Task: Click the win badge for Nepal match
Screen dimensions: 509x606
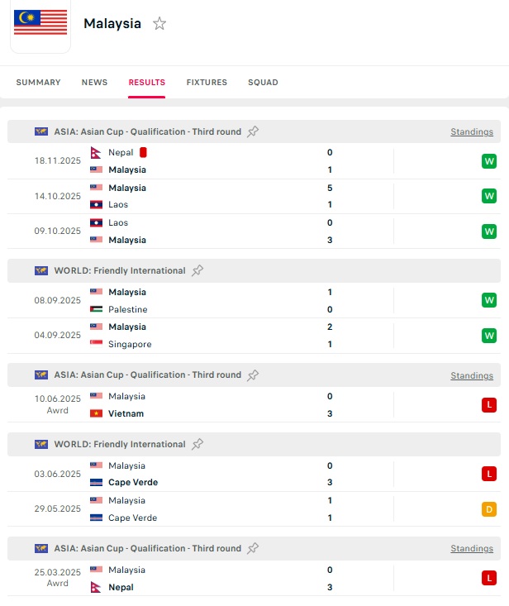Action: point(489,161)
